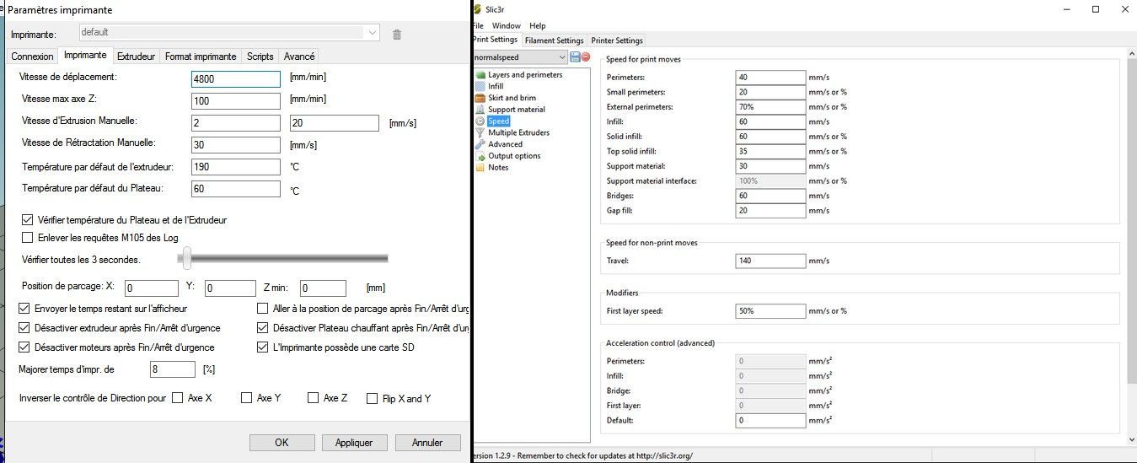Click the Slic3r settings vertical scrollbar
Image resolution: width=1137 pixels, height=463 pixels.
coord(1131,245)
